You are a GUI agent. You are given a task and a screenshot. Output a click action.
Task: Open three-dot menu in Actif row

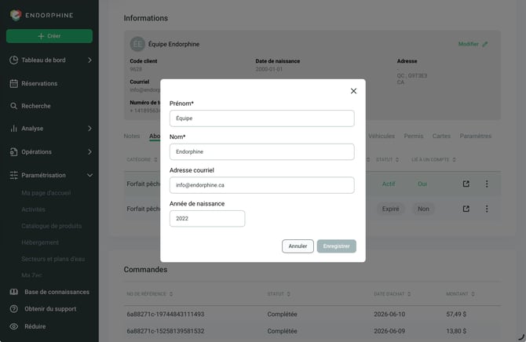pyautogui.click(x=487, y=184)
